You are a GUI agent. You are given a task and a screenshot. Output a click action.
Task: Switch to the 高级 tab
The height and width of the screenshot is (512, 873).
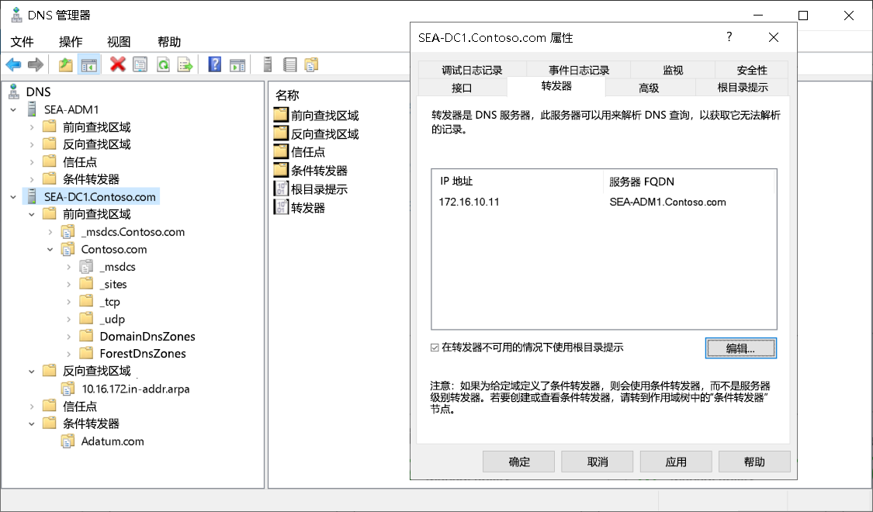coord(650,88)
